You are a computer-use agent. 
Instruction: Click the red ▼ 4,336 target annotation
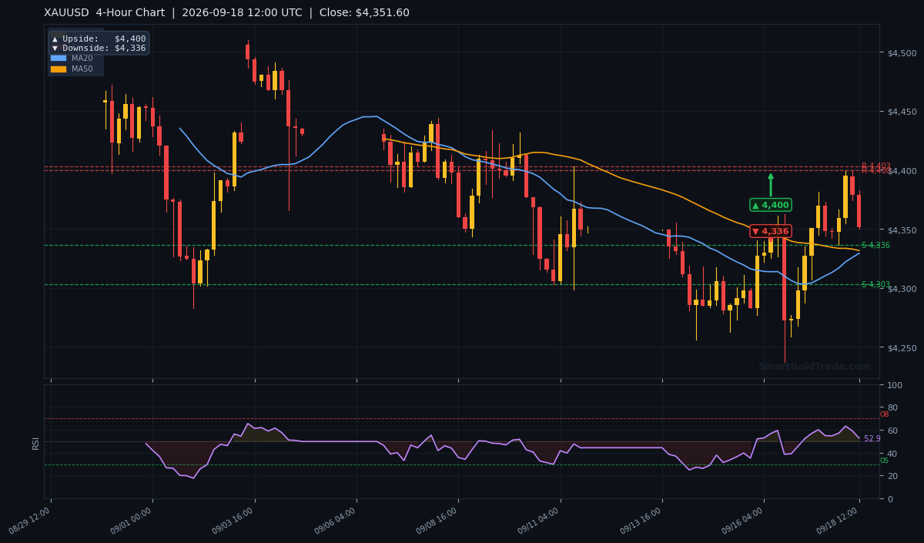point(771,231)
